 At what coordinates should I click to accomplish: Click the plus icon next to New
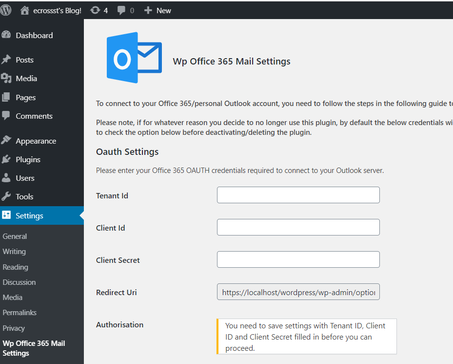tap(148, 10)
